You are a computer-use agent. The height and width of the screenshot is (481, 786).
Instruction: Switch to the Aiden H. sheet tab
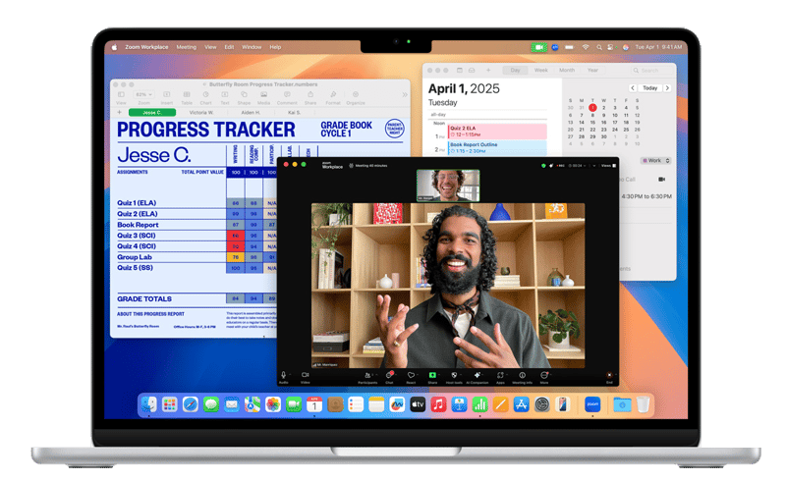click(x=251, y=113)
